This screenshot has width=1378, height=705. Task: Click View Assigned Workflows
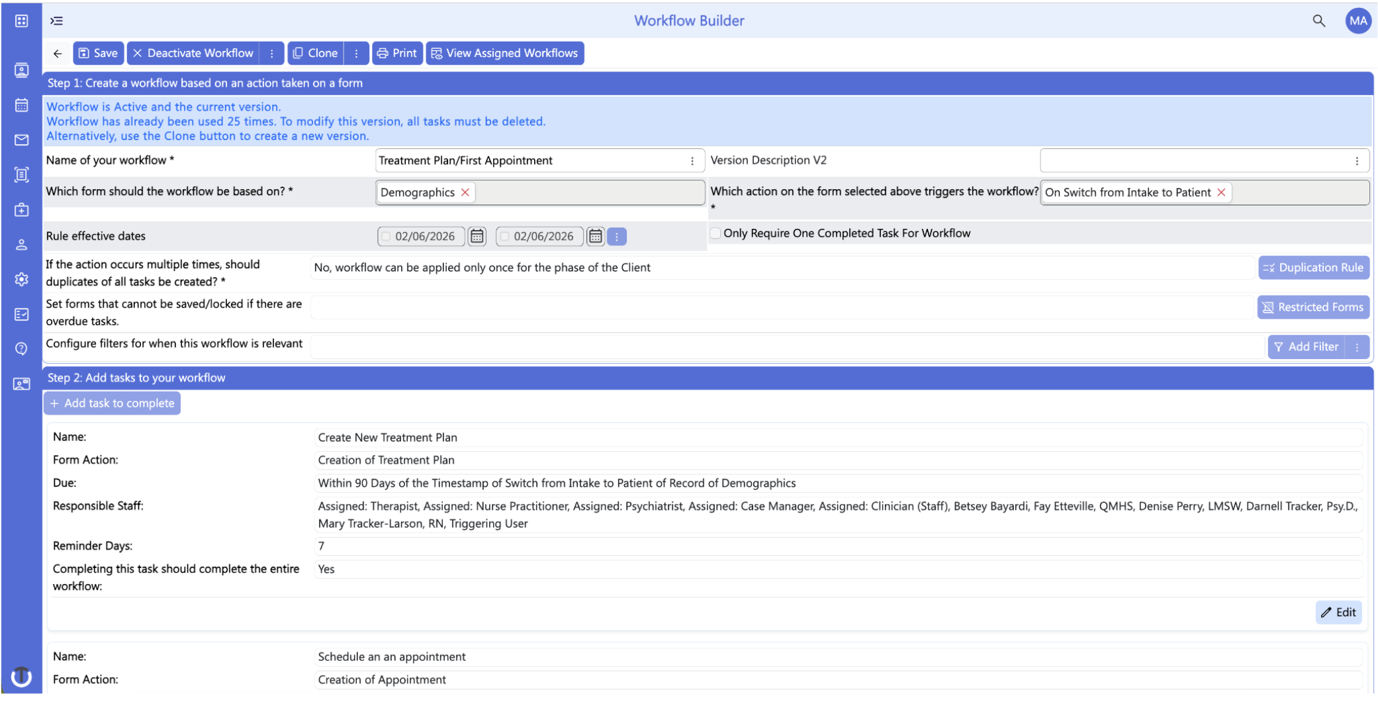pyautogui.click(x=505, y=54)
